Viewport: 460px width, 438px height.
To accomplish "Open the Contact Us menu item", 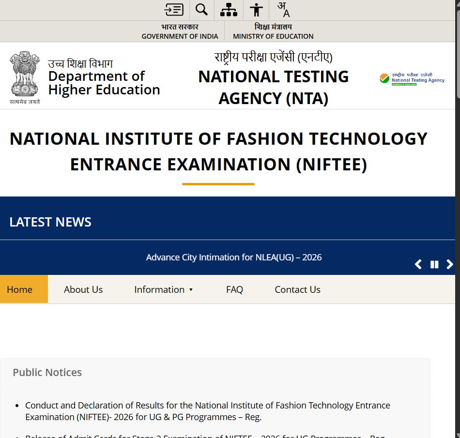I will tap(297, 289).
